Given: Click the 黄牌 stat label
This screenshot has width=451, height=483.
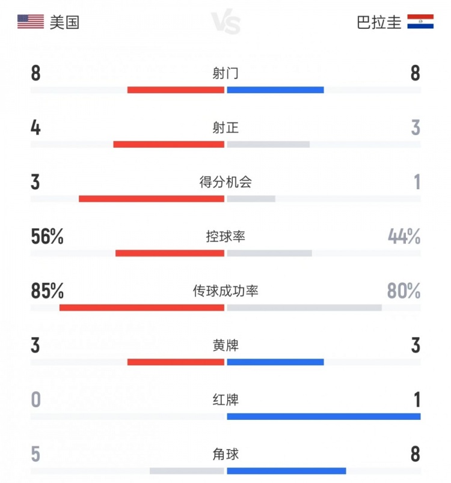Looking at the screenshot, I should [x=226, y=345].
